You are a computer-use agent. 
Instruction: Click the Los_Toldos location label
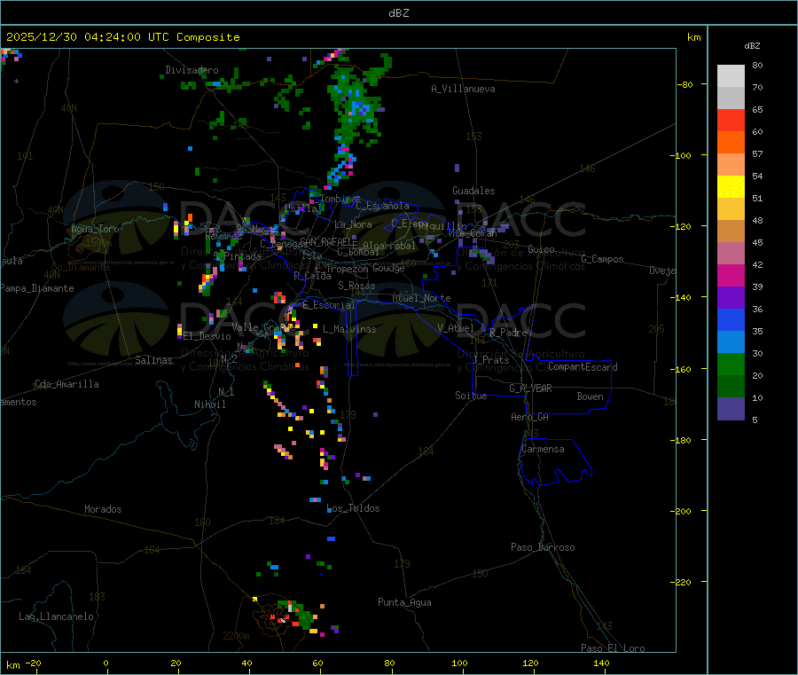click(x=353, y=508)
